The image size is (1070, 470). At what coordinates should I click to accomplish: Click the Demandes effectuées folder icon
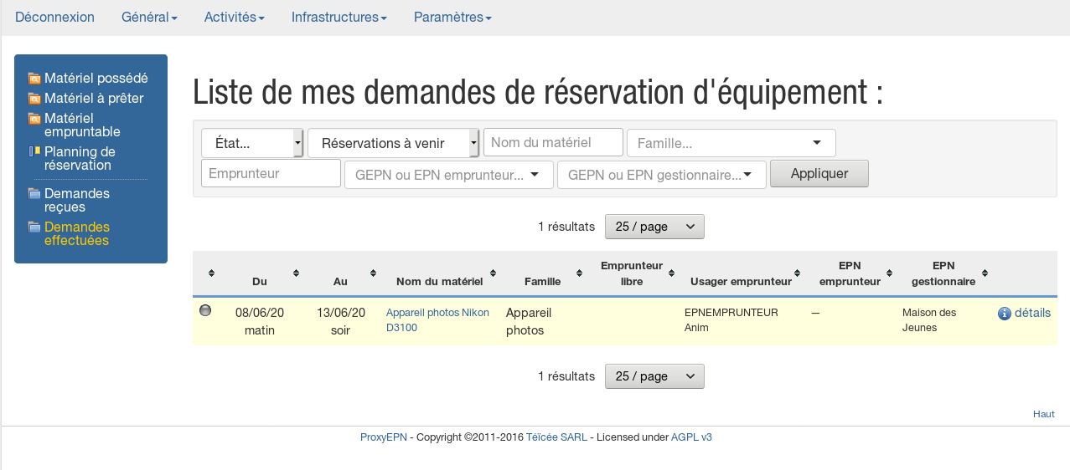34,227
